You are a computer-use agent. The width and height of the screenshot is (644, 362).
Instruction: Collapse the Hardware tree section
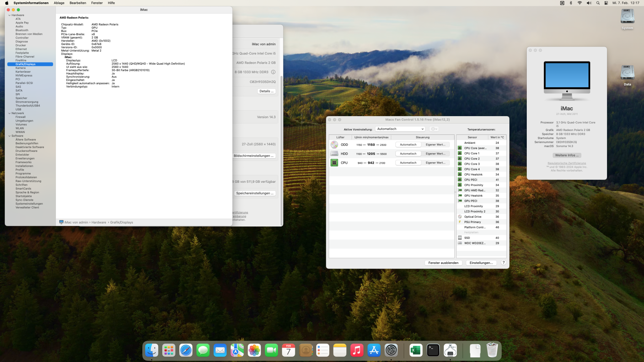point(9,15)
